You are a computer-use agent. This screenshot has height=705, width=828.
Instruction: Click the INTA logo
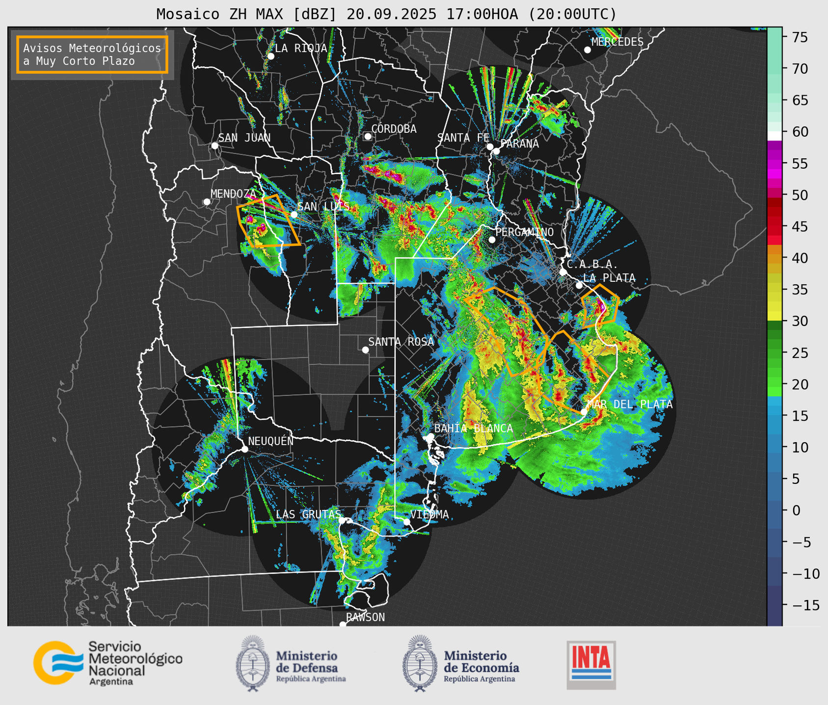click(x=591, y=665)
